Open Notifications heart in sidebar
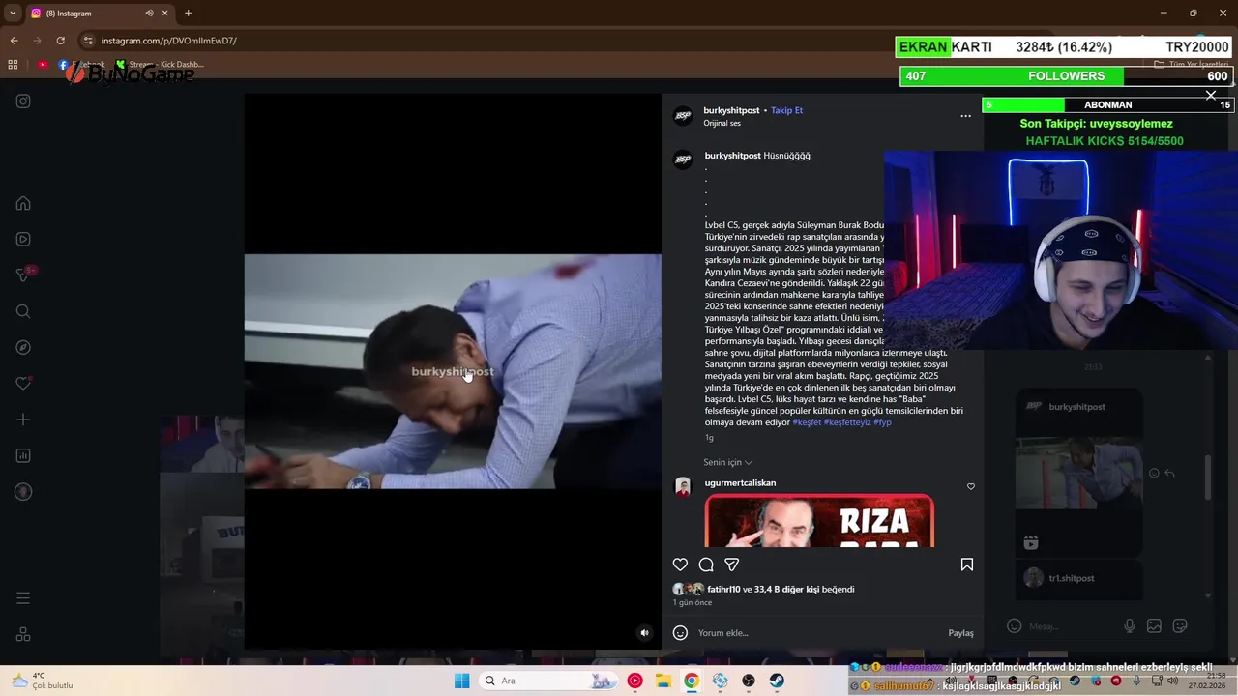This screenshot has height=696, width=1238. click(23, 384)
